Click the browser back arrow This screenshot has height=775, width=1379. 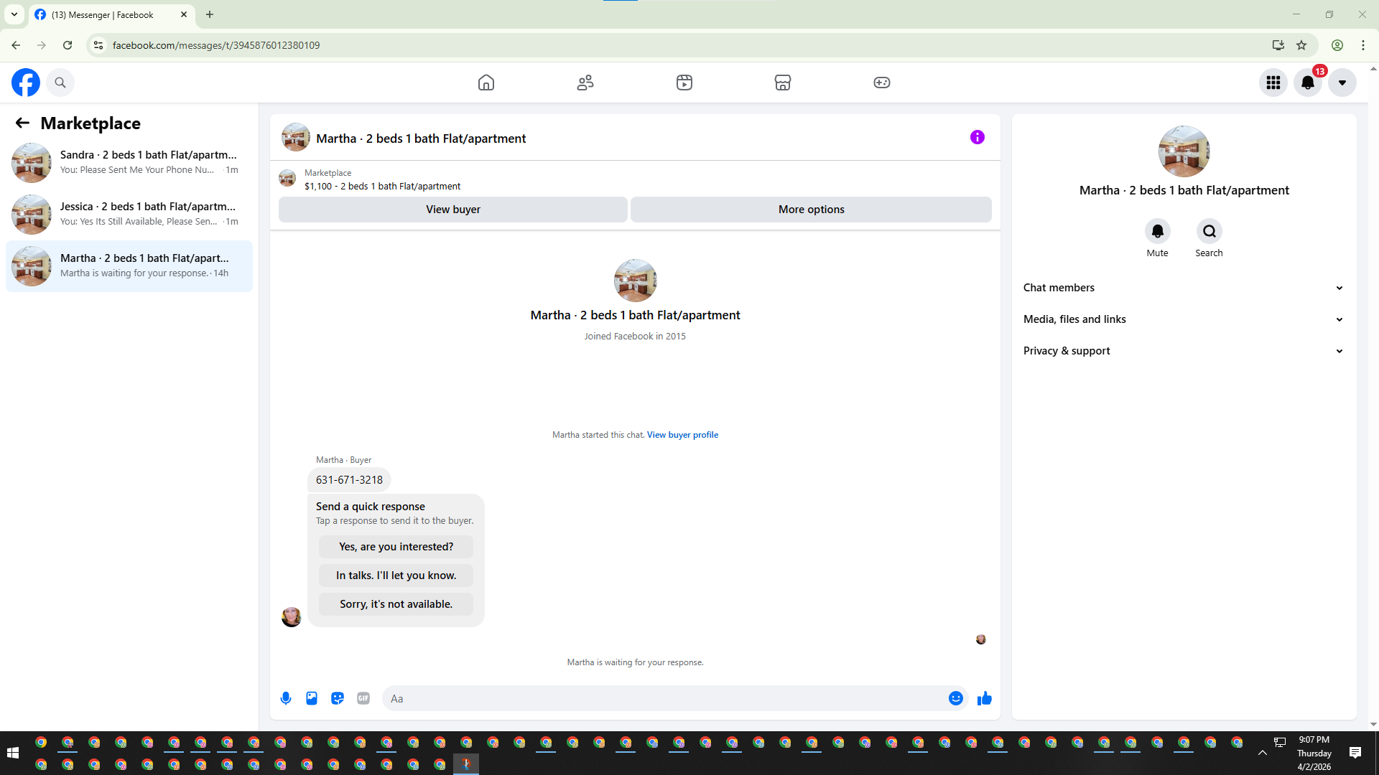click(16, 45)
